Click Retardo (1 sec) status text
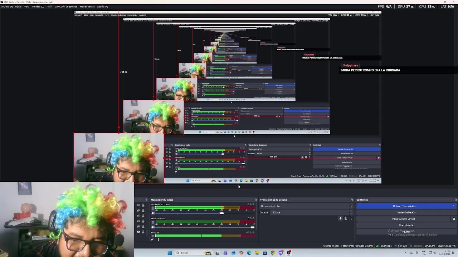Image resolution: width=458 pixels, height=257 pixels. click(x=331, y=246)
